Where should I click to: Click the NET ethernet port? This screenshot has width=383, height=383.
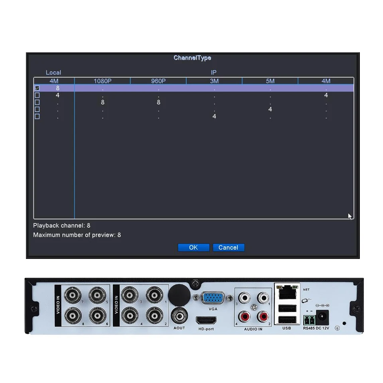tap(288, 292)
